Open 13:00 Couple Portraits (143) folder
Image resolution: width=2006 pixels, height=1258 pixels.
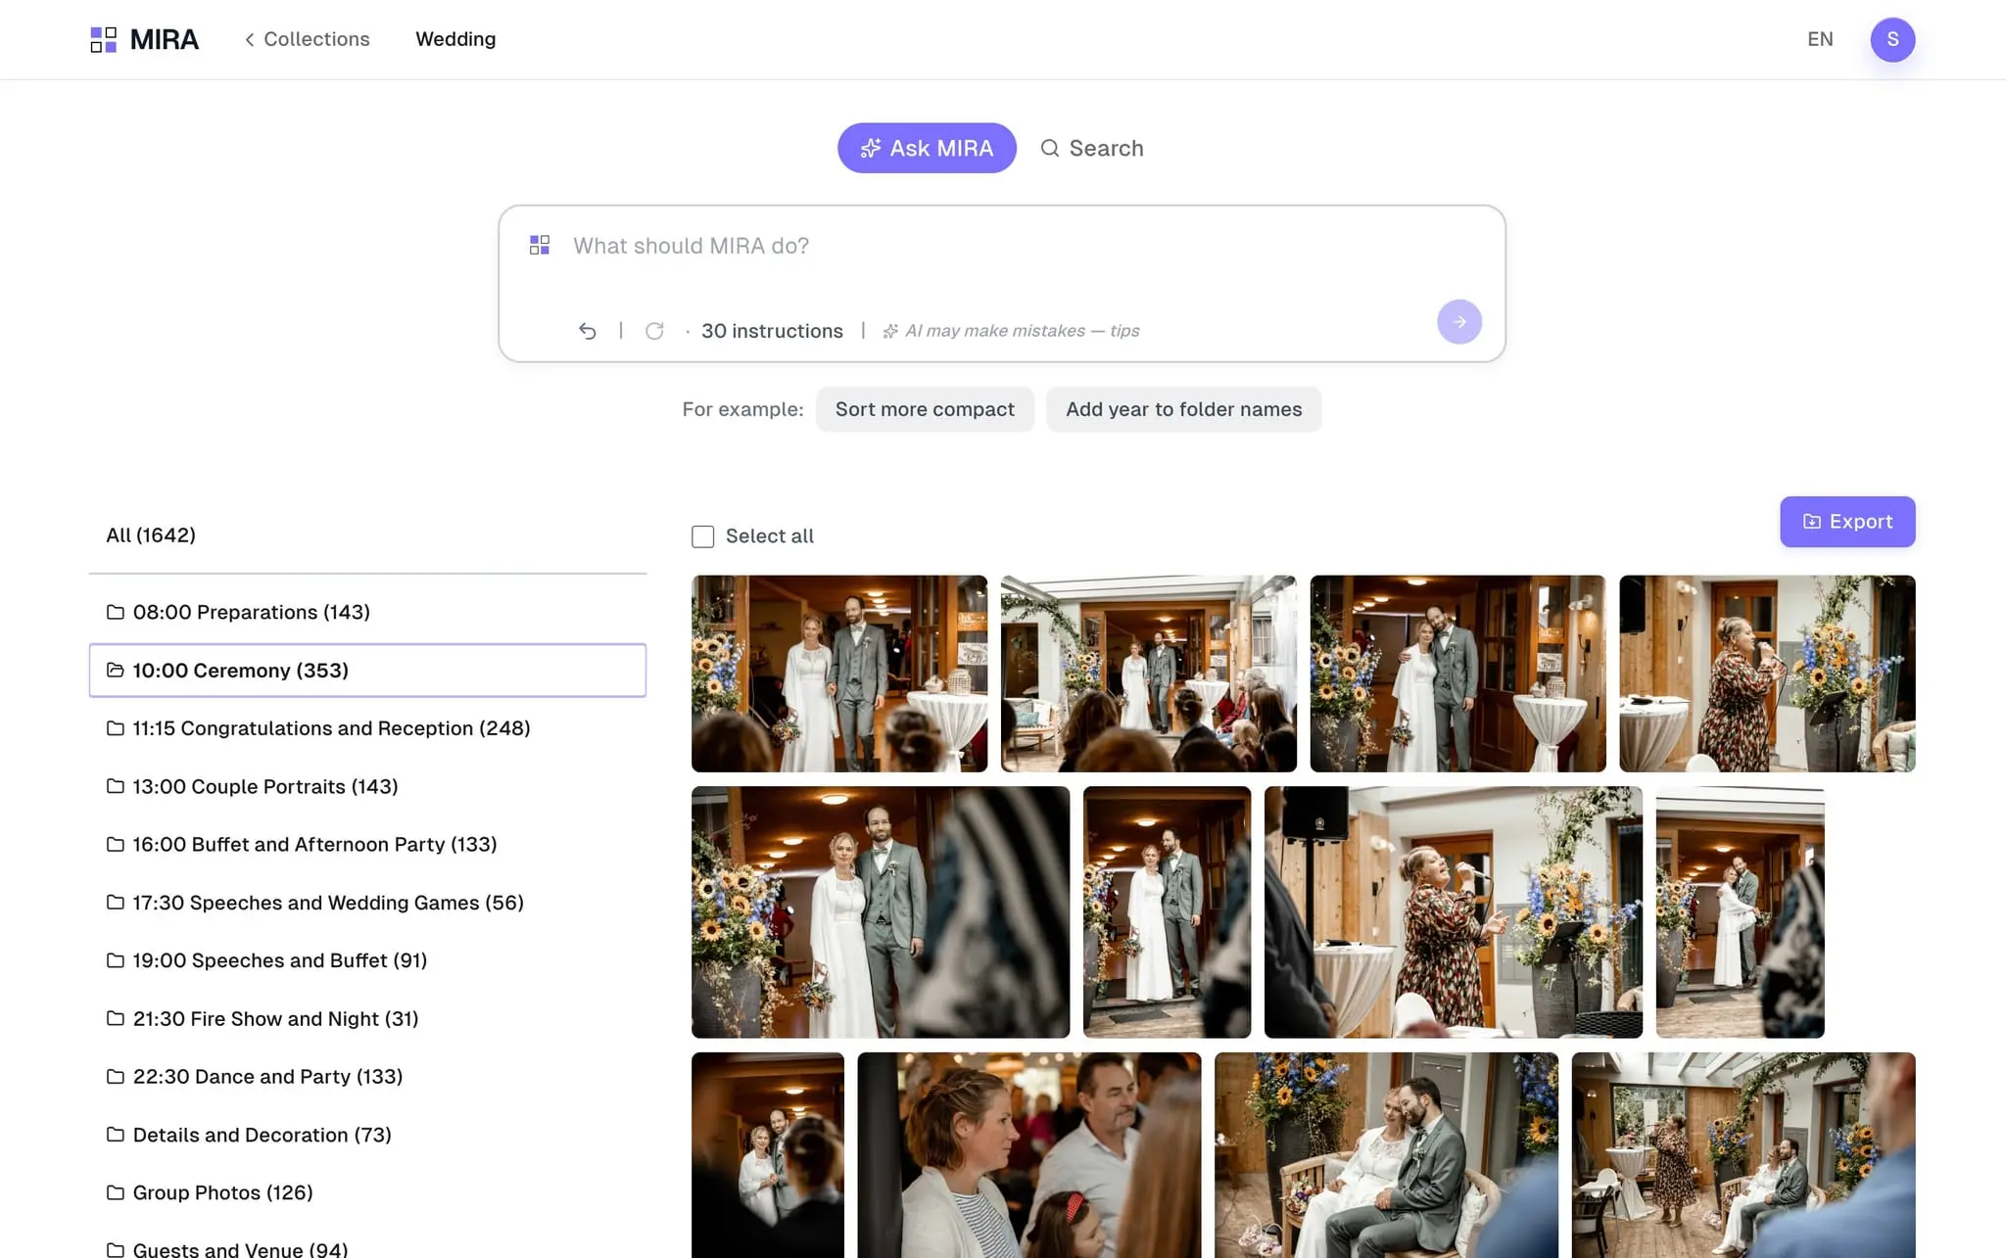[367, 786]
